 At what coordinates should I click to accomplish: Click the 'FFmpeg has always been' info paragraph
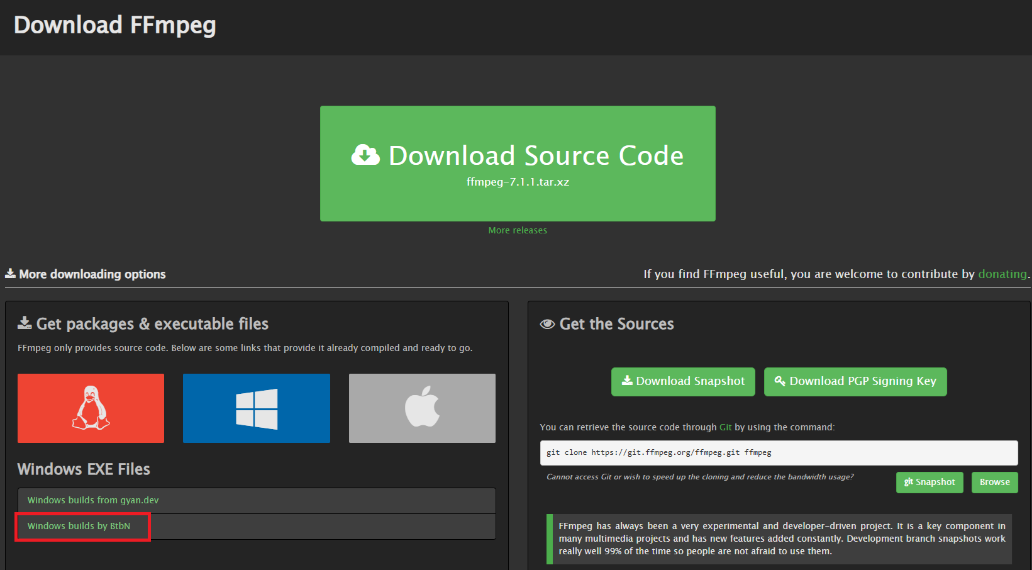(x=782, y=539)
